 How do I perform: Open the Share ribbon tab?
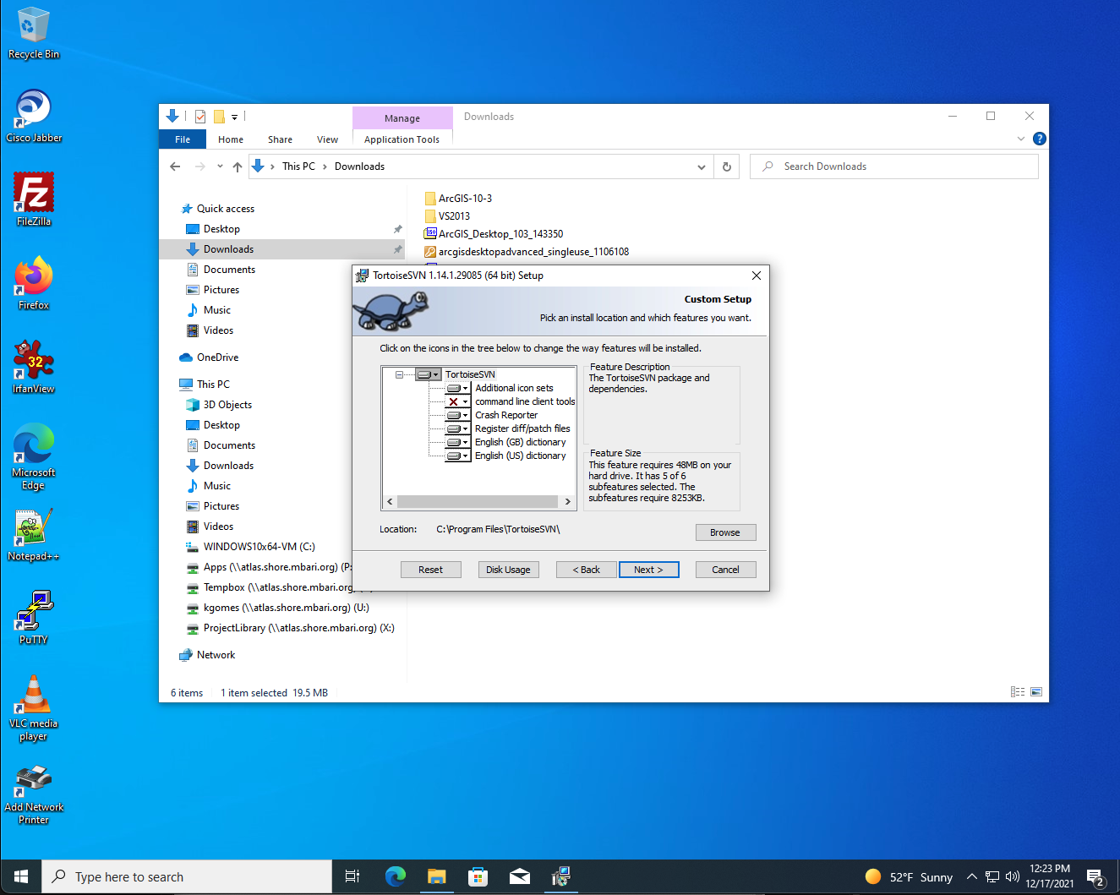click(x=280, y=139)
